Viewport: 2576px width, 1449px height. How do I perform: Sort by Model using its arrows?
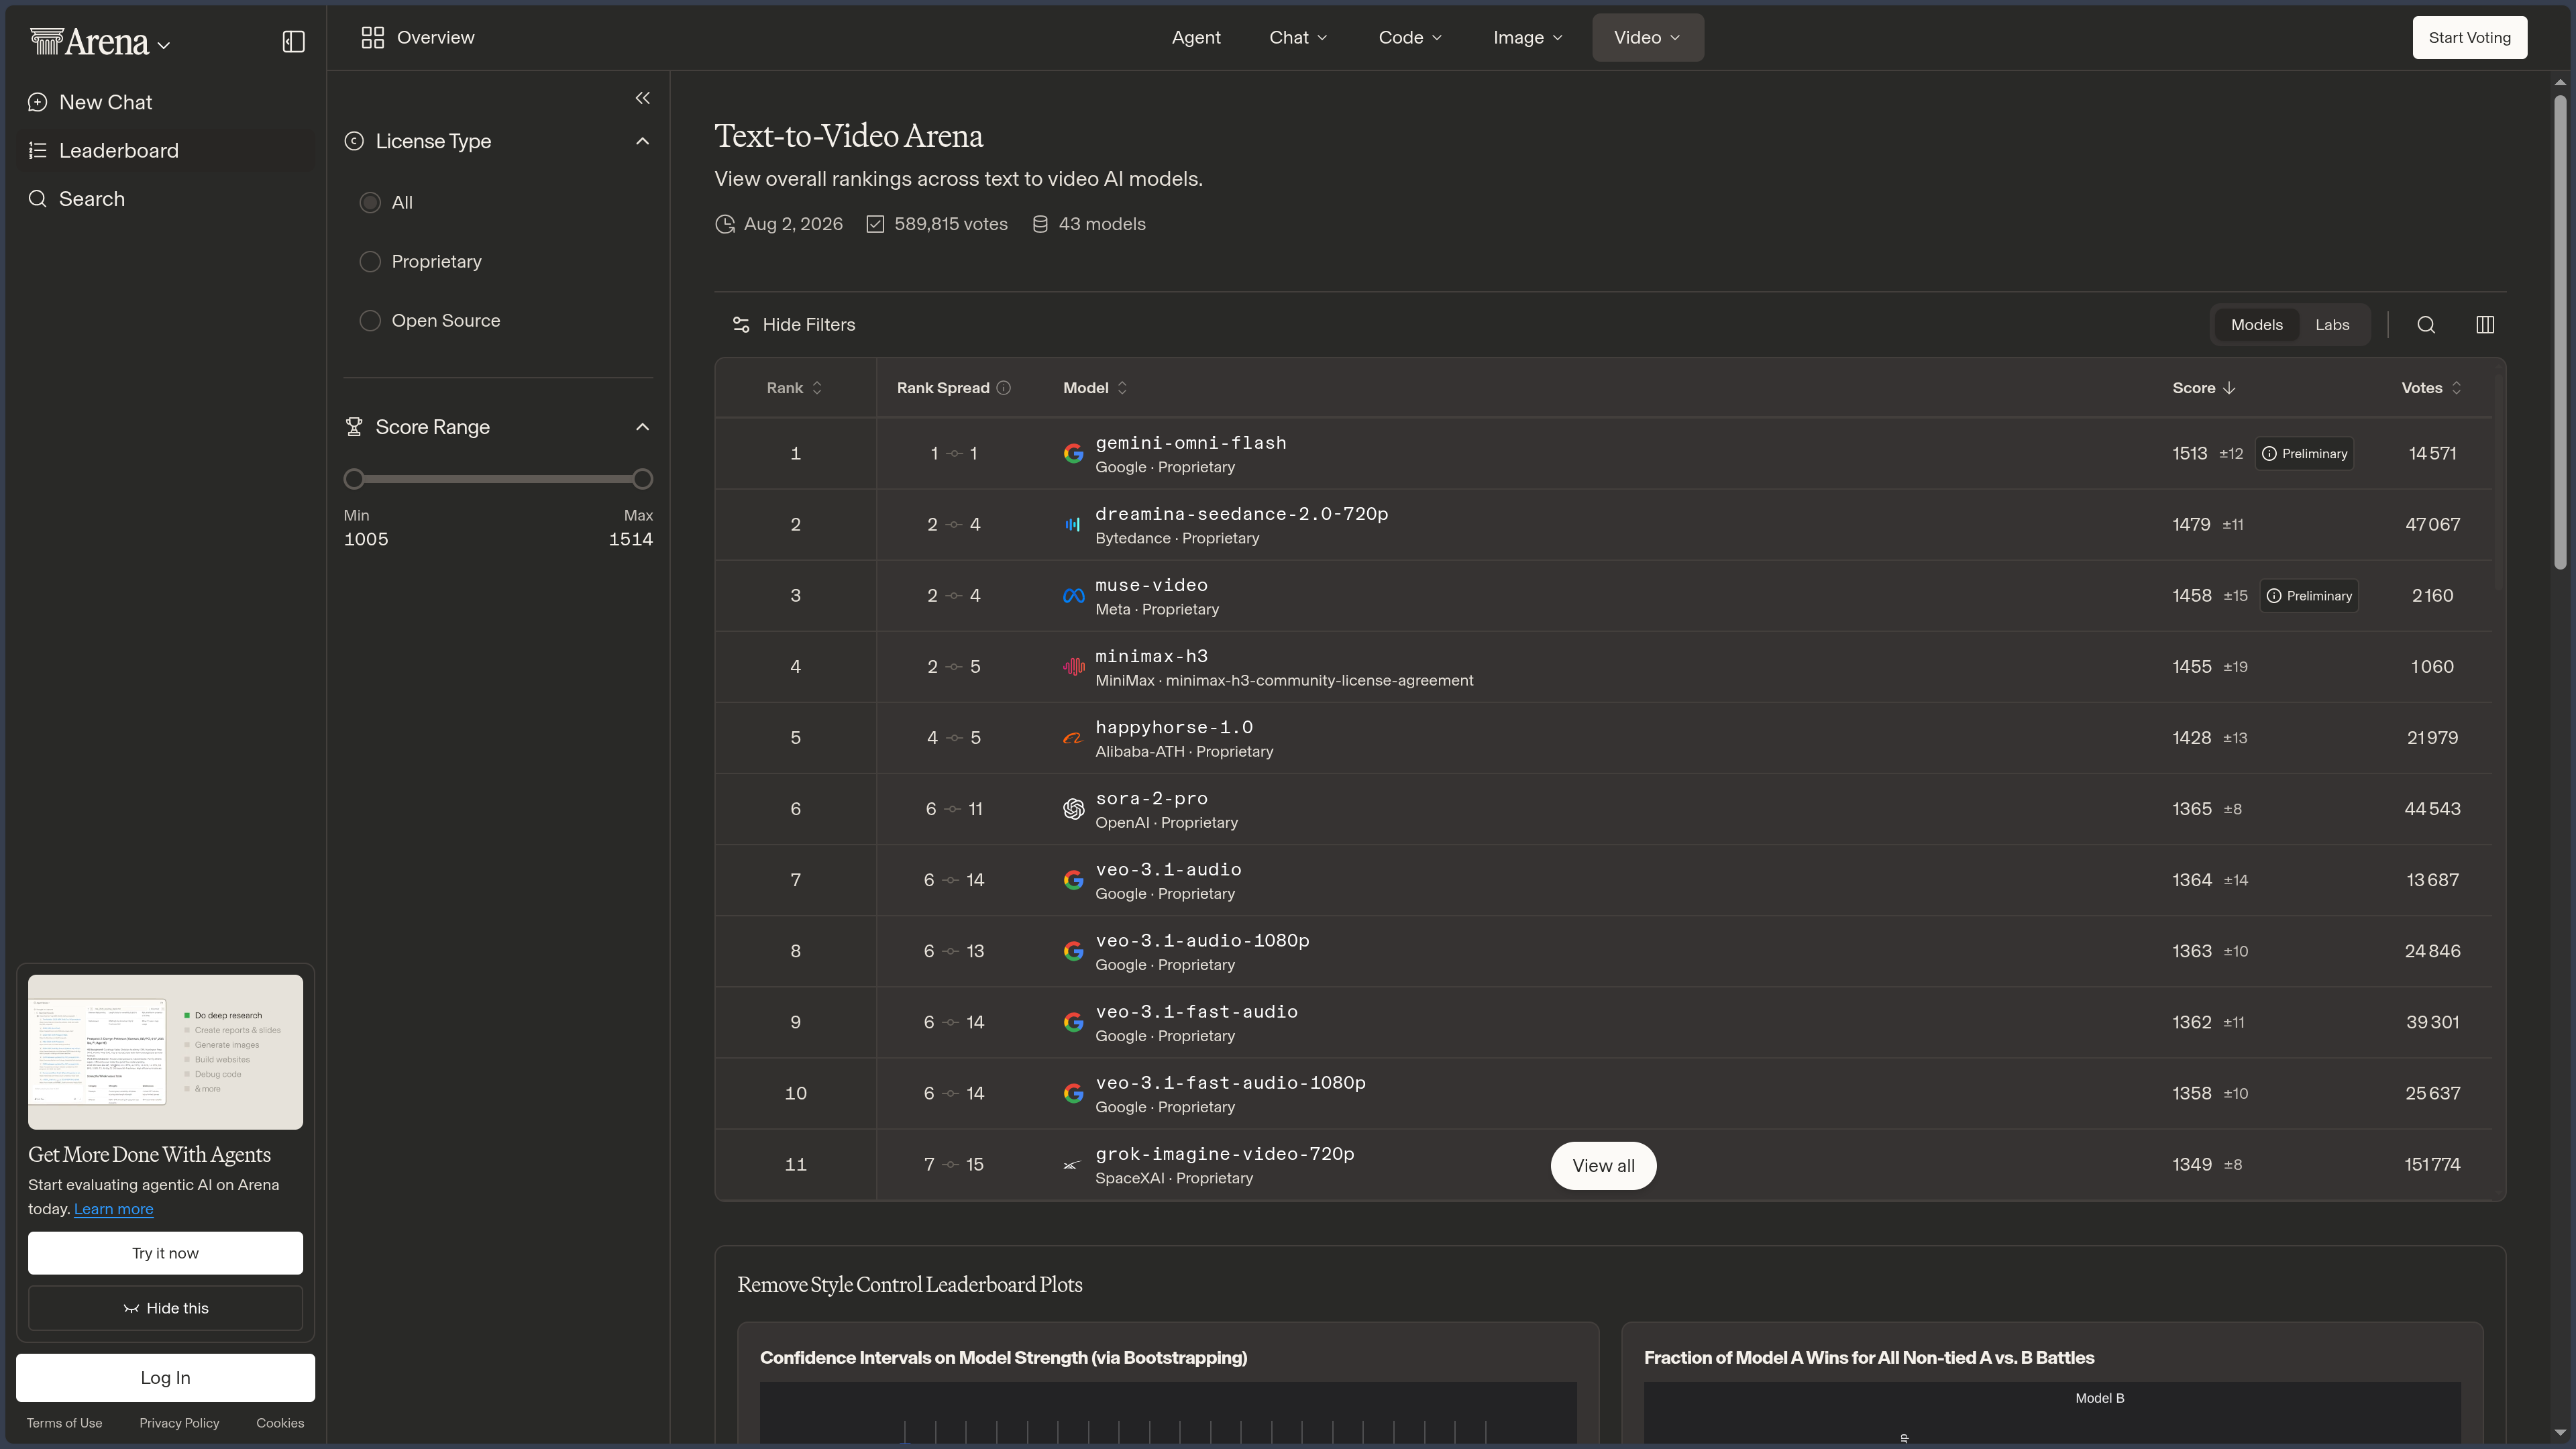click(1122, 388)
